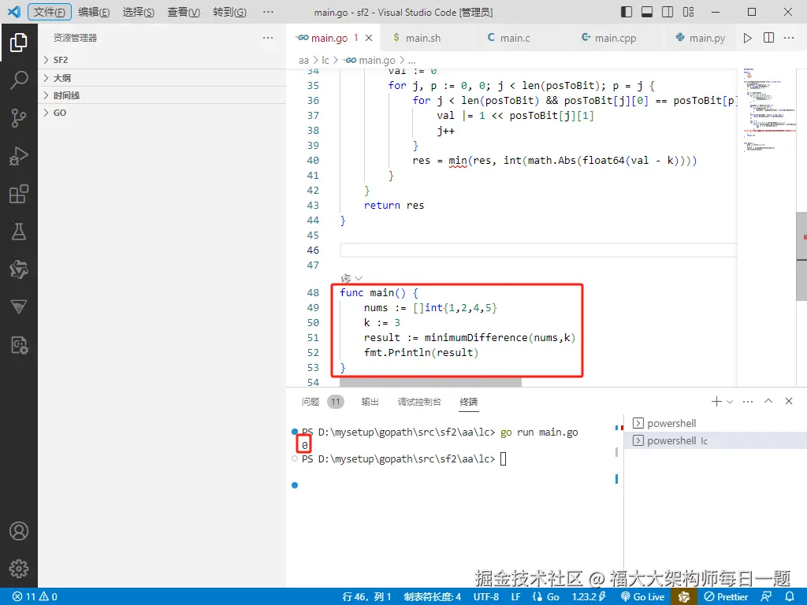807x605 pixels.
Task: Open the overflow menu ellipsis in menu bar
Action: (x=268, y=12)
